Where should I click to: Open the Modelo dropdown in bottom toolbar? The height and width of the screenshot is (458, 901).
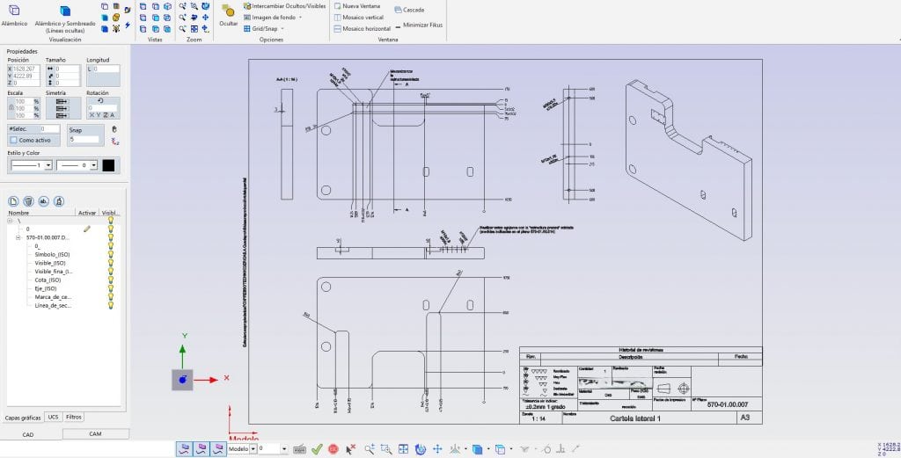tap(253, 449)
